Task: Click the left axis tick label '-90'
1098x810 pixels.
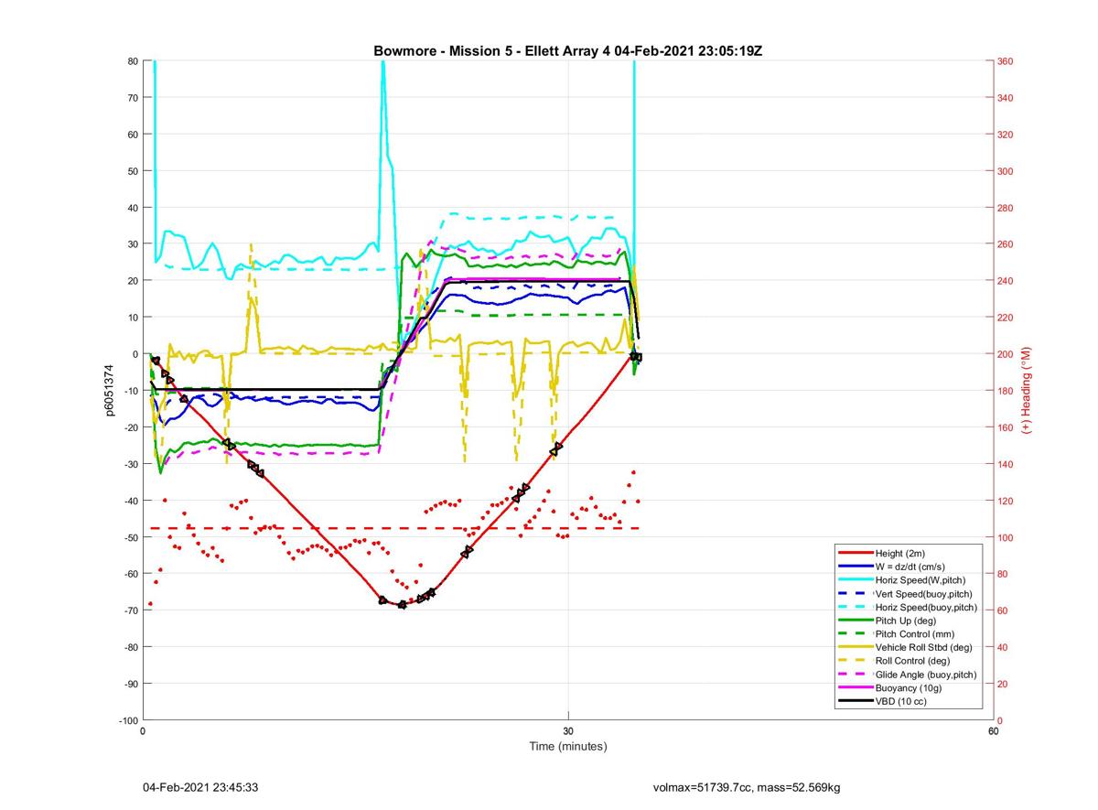Action: click(130, 684)
